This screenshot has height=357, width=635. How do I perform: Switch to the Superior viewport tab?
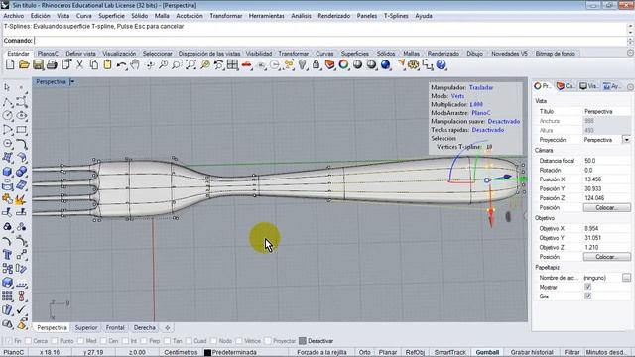pos(86,328)
